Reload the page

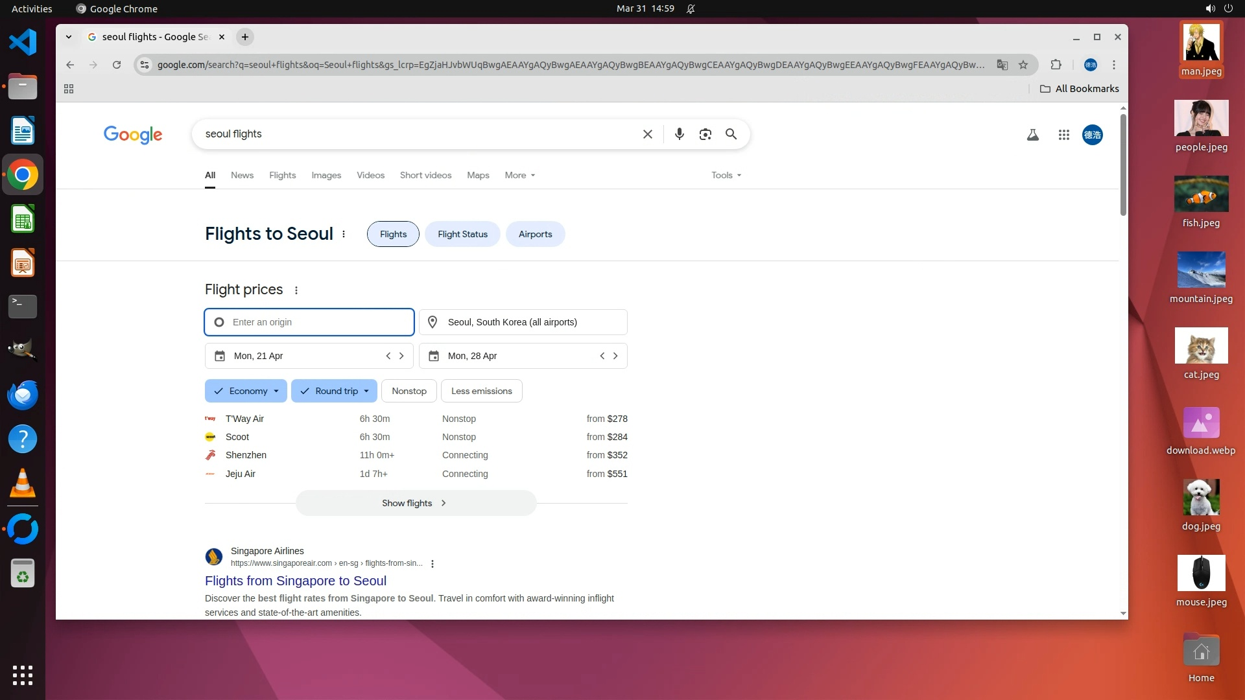tap(117, 65)
